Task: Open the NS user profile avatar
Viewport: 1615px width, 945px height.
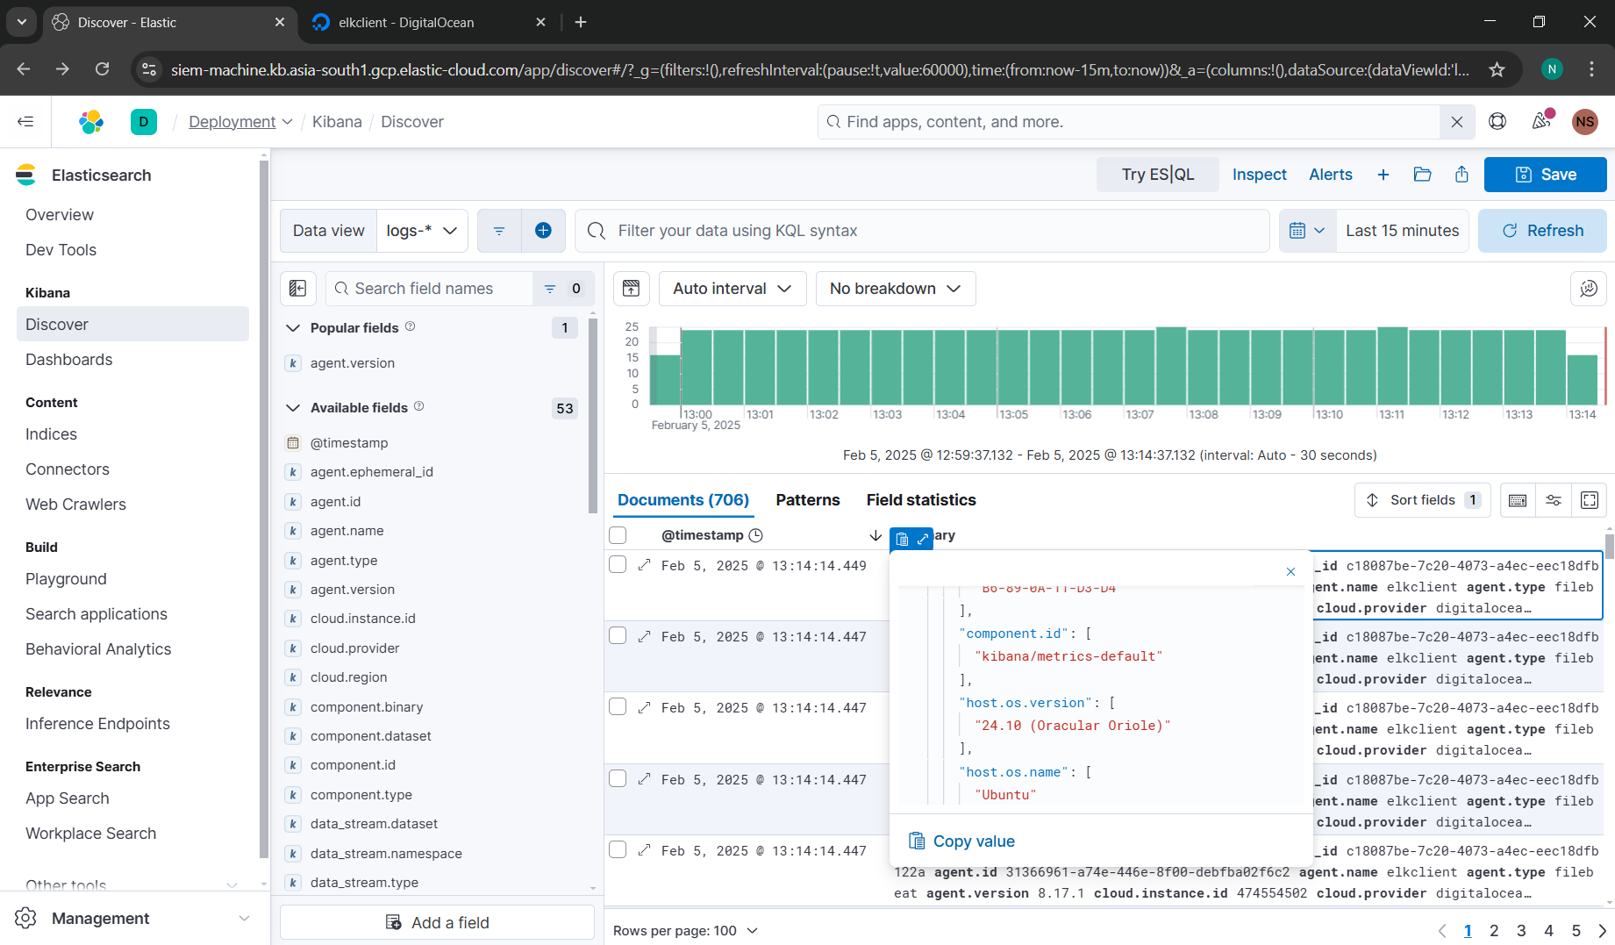Action: click(1584, 122)
